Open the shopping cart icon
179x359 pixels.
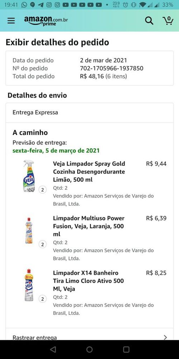coord(168,20)
